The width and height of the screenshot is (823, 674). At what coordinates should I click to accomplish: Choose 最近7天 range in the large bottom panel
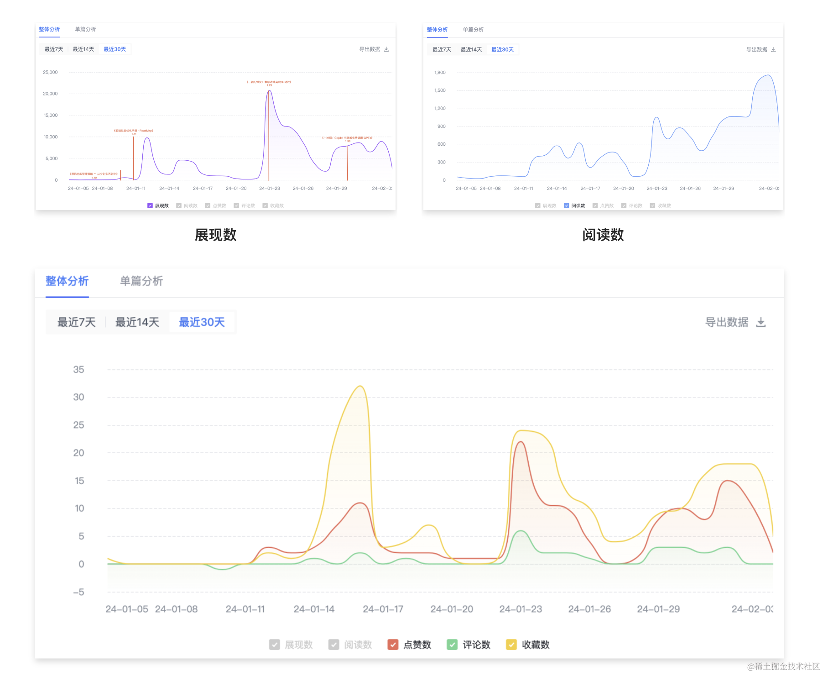point(77,322)
